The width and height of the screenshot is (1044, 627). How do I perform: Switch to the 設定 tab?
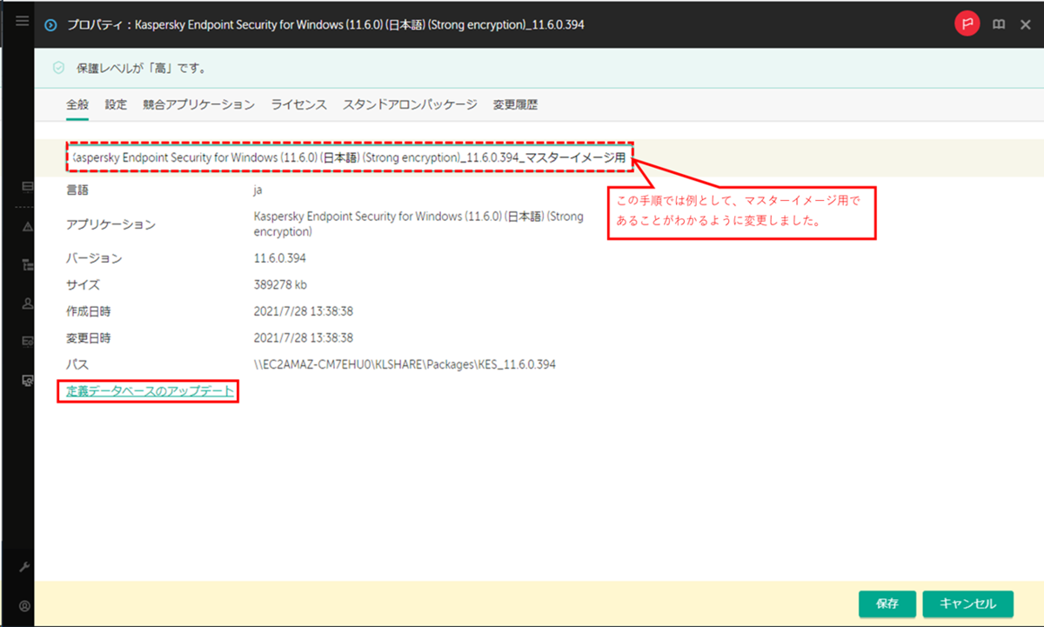(114, 103)
